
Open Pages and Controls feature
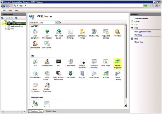(x=106, y=34)
